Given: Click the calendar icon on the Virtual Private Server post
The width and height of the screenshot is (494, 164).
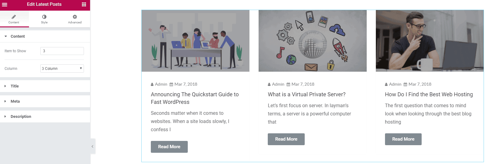Looking at the screenshot, I should [x=288, y=84].
